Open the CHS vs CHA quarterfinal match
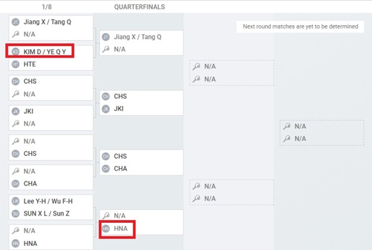The width and height of the screenshot is (372, 250). 141,163
